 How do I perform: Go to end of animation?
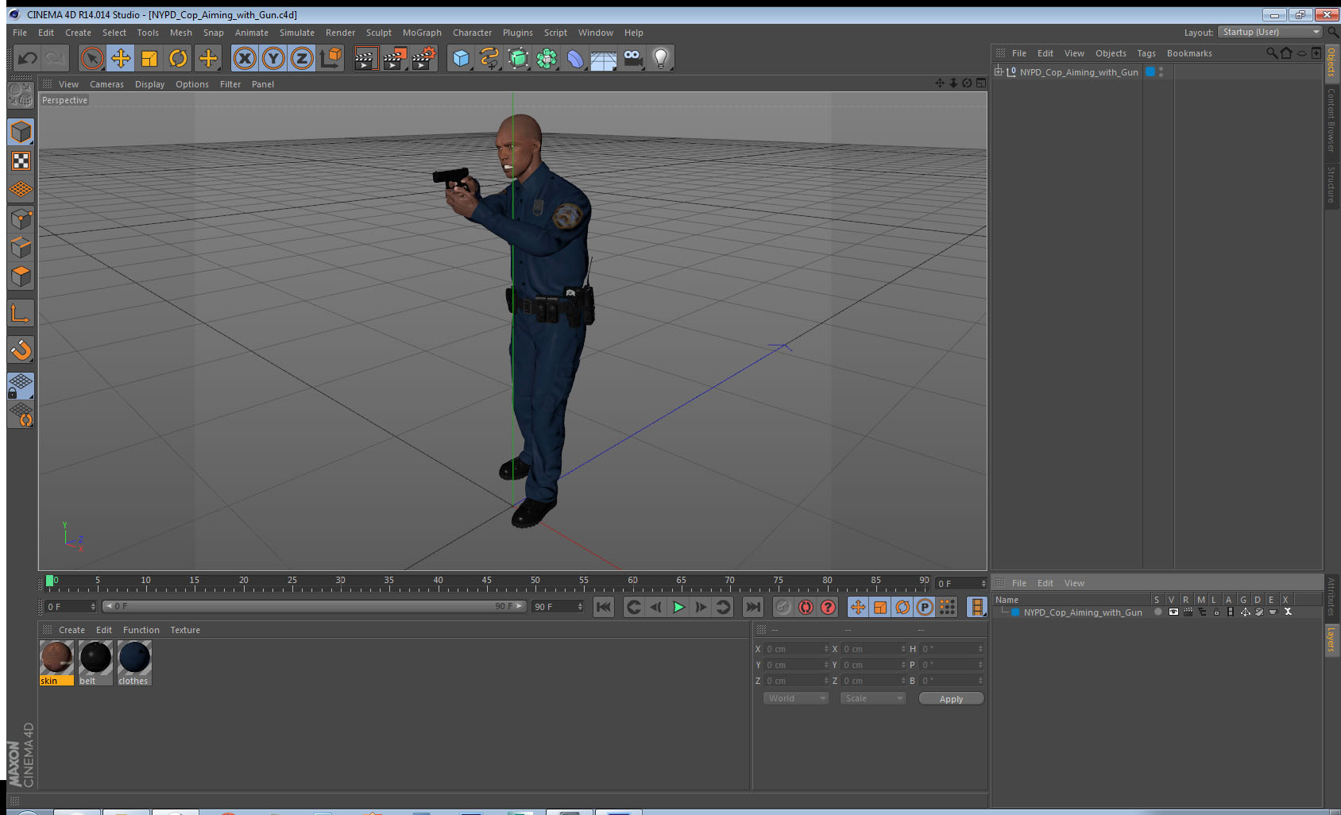pyautogui.click(x=752, y=607)
